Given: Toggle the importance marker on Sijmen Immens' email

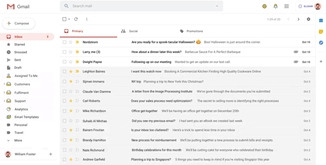Looking at the screenshot, I should (77, 82).
